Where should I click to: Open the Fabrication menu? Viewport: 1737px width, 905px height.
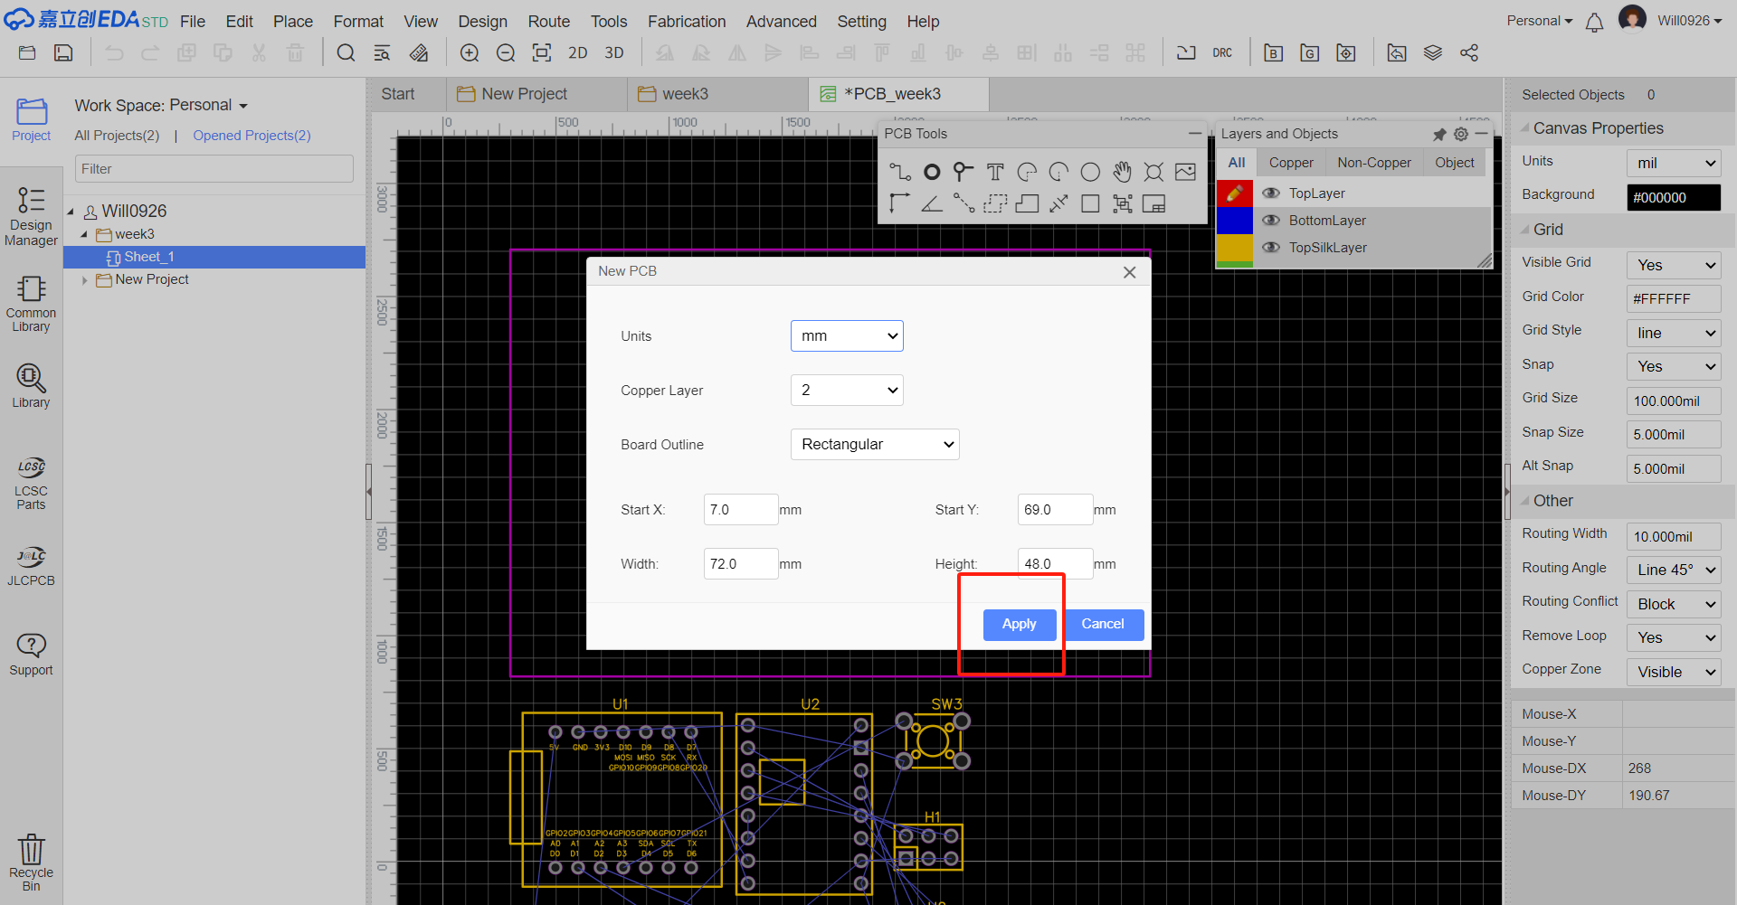click(686, 21)
